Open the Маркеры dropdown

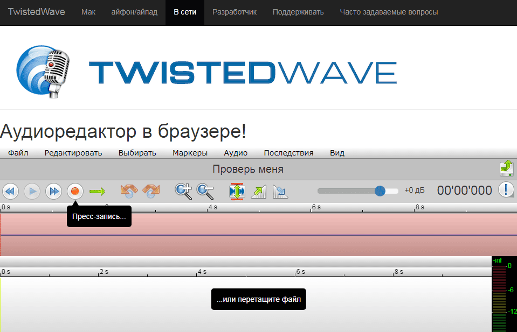[190, 153]
